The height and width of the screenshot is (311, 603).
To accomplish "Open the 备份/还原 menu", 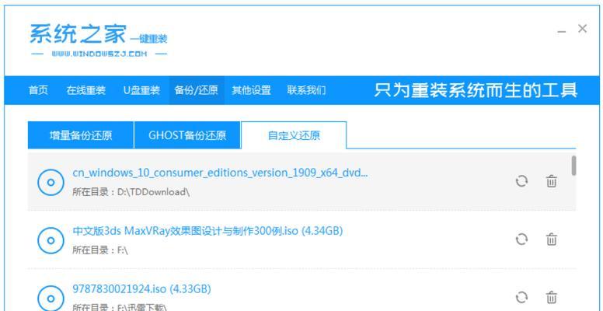I will (x=196, y=90).
